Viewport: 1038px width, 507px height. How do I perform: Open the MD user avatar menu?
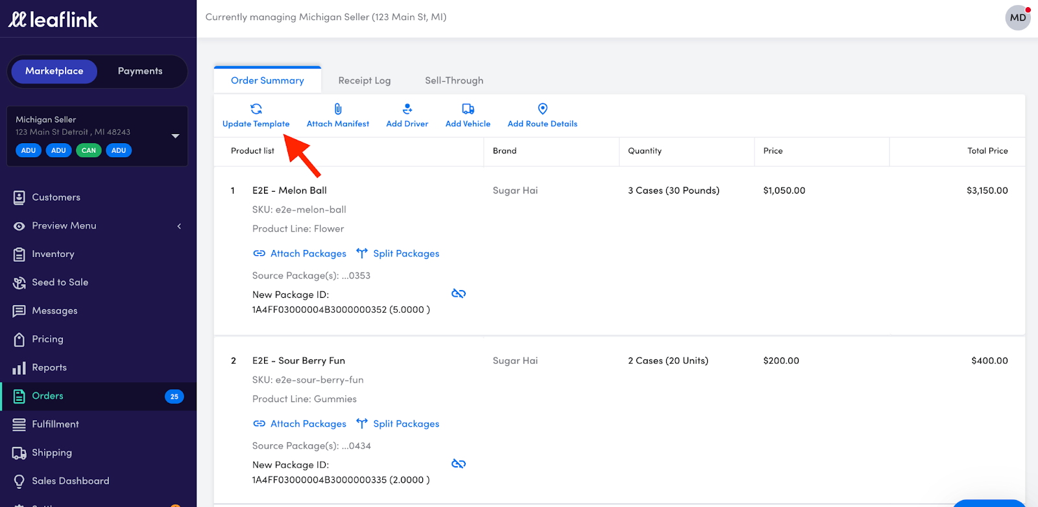coord(1018,17)
